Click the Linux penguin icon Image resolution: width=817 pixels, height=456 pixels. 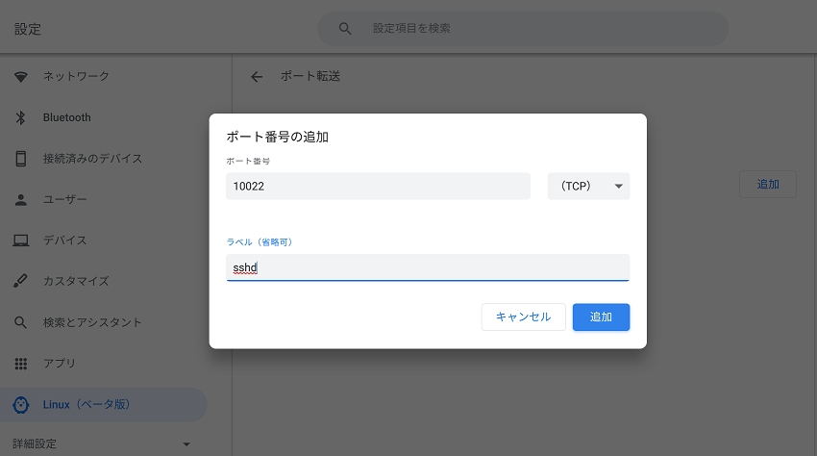tap(21, 404)
